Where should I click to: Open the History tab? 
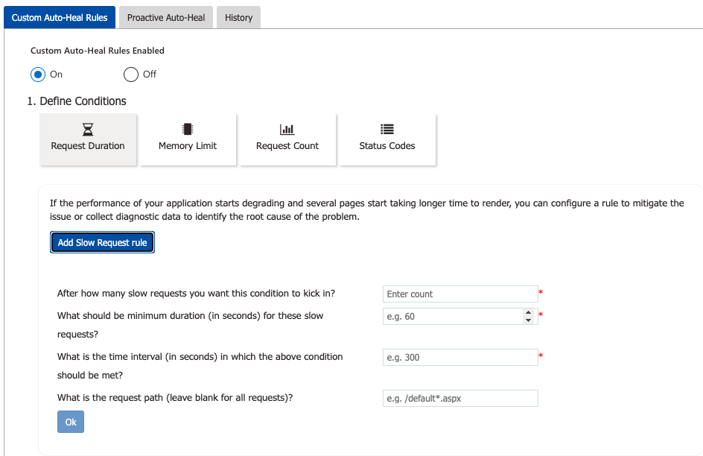tap(238, 17)
